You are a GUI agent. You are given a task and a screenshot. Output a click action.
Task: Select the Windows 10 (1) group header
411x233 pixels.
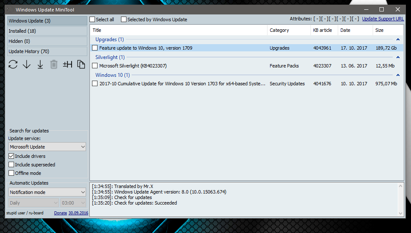tap(113, 75)
